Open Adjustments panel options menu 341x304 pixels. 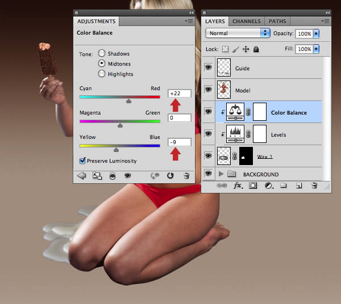(x=189, y=21)
